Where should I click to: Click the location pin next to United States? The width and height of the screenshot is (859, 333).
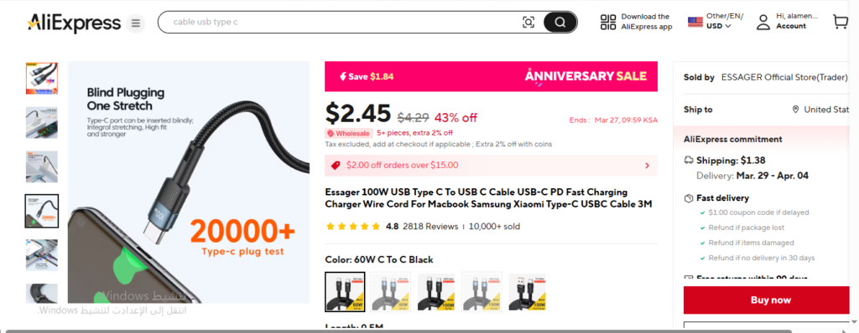(x=795, y=110)
